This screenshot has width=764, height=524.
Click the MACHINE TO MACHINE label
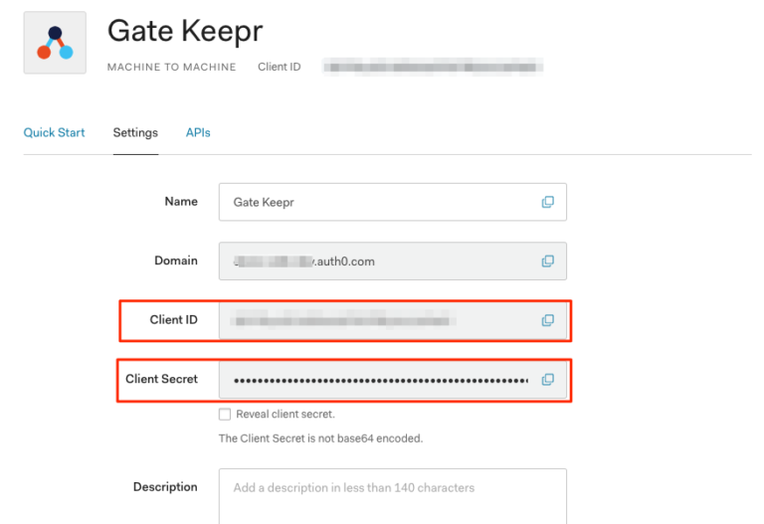[171, 68]
